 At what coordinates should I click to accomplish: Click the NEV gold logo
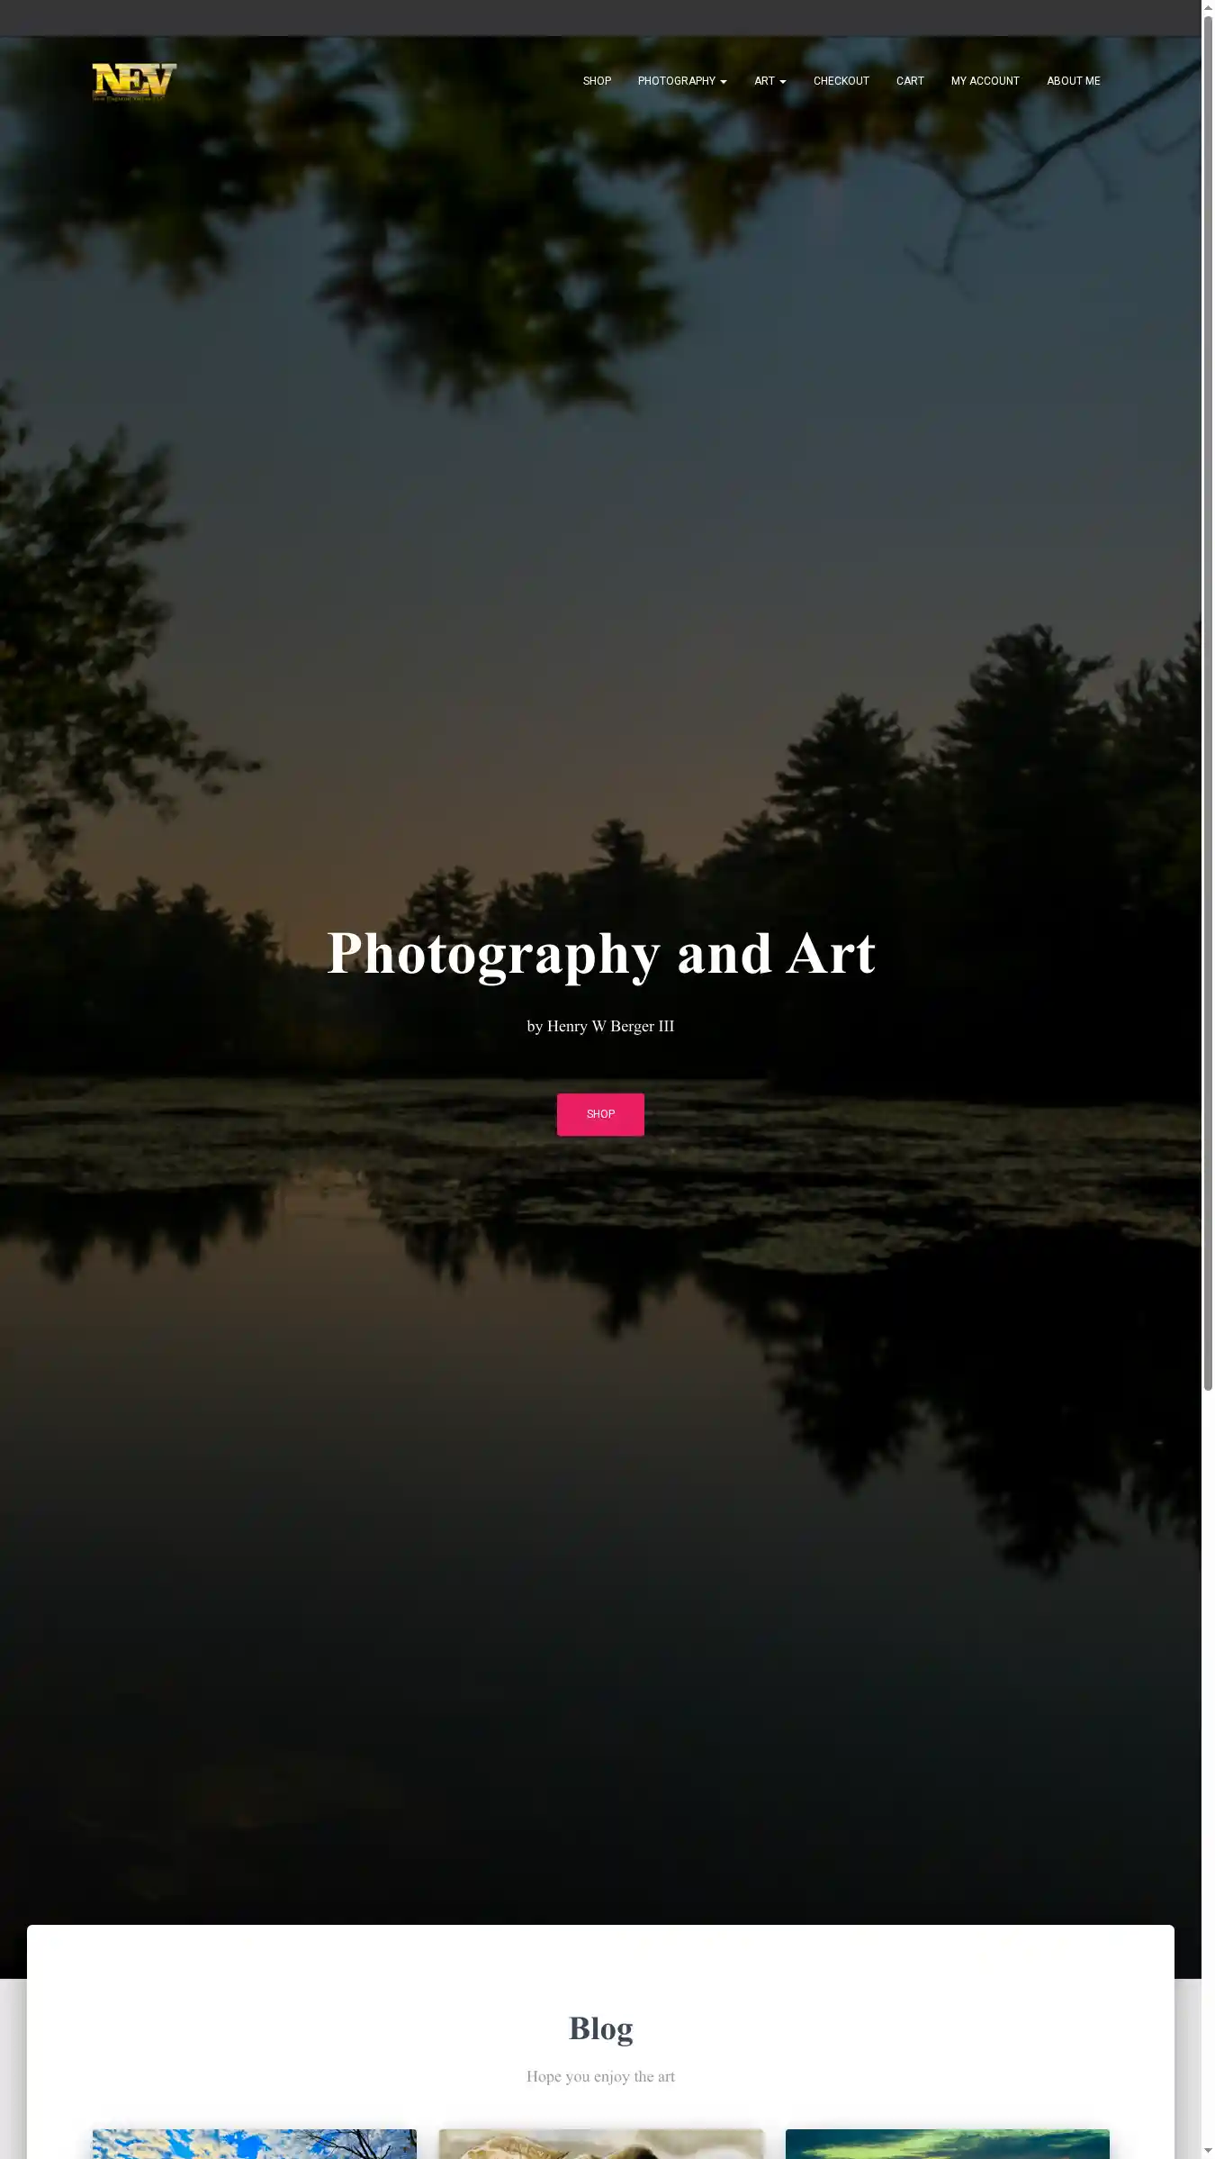tap(134, 82)
